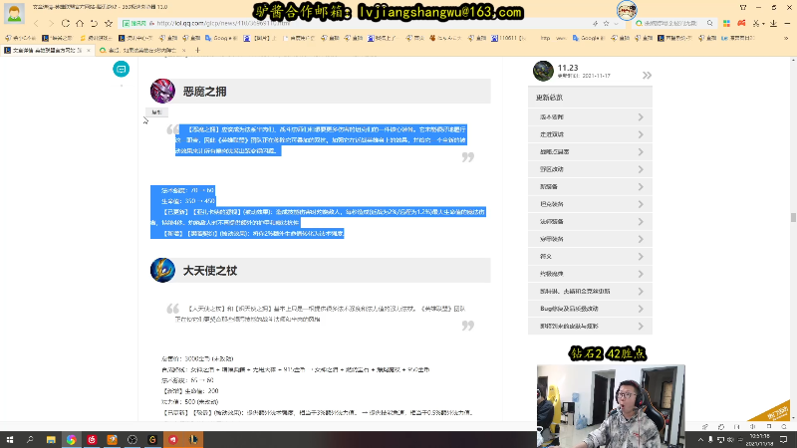The width and height of the screenshot is (797, 448).
Task: Show hidden system tray icons caret
Action: click(x=700, y=440)
